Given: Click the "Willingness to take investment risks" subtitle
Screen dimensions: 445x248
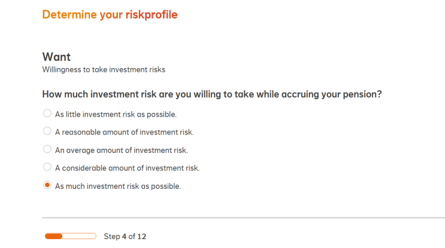Looking at the screenshot, I should tap(104, 69).
